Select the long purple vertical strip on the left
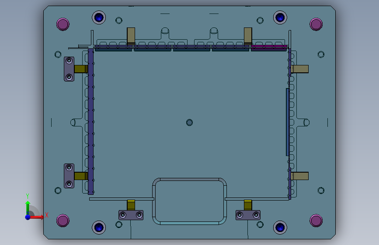 point(90,122)
